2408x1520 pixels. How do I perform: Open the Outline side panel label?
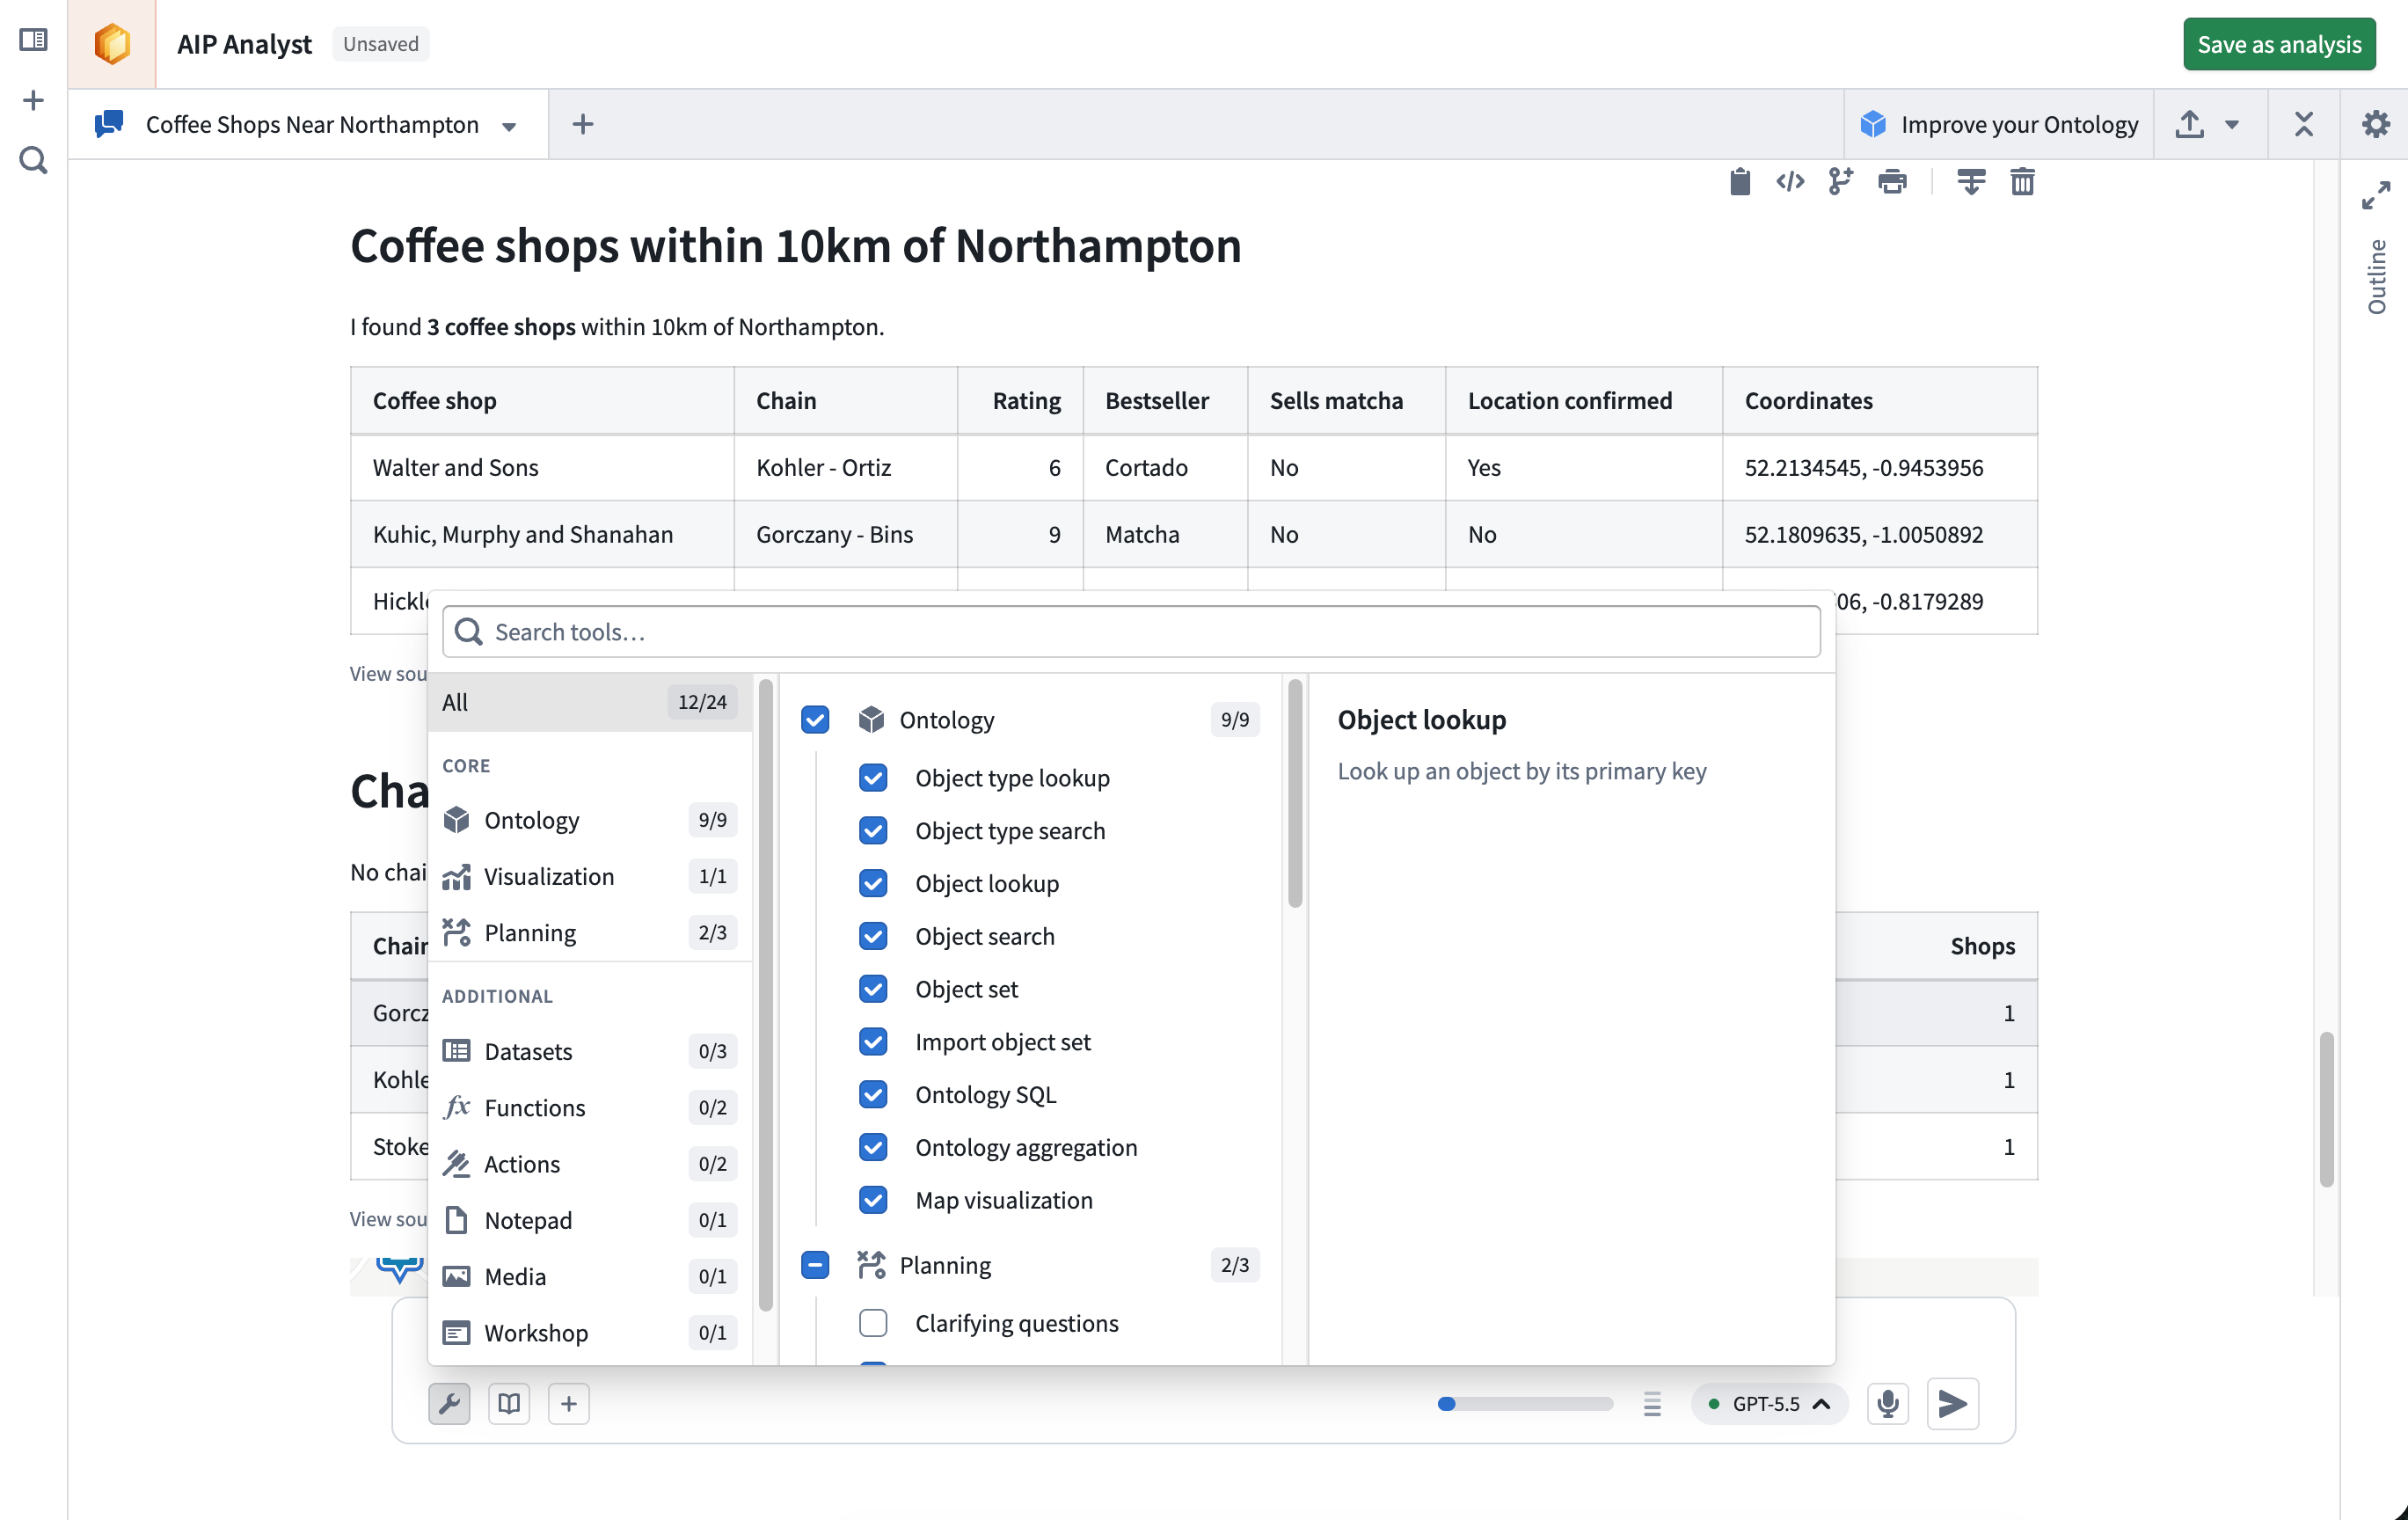point(2376,277)
